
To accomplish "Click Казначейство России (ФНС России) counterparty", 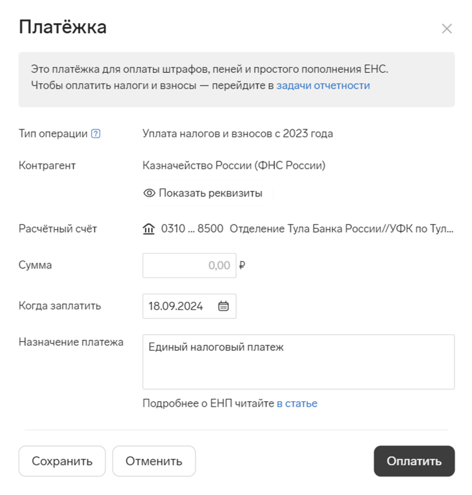I will pyautogui.click(x=234, y=165).
